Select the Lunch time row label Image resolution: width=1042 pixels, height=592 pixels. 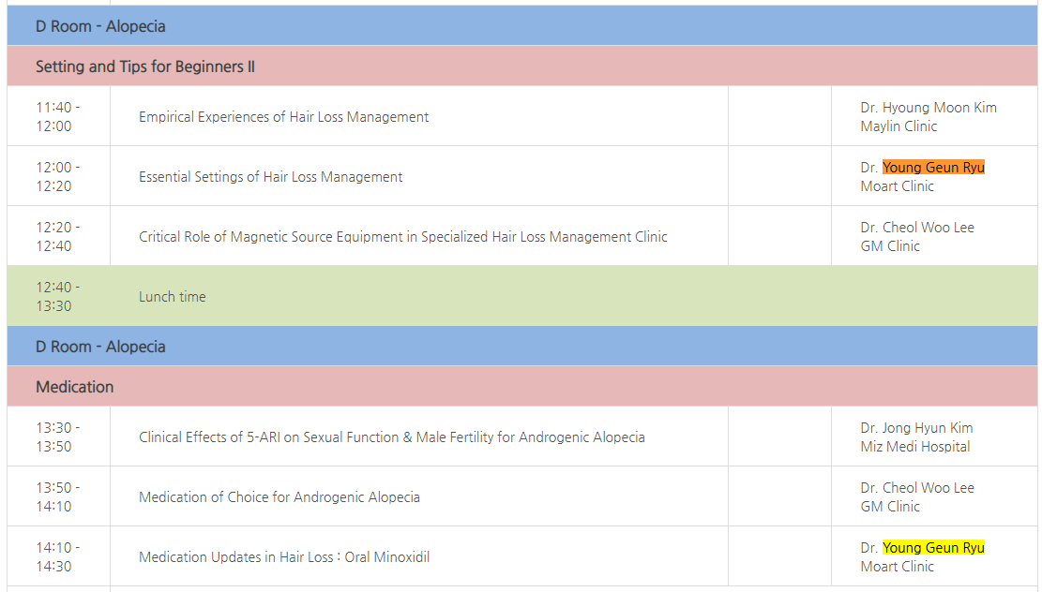click(172, 297)
